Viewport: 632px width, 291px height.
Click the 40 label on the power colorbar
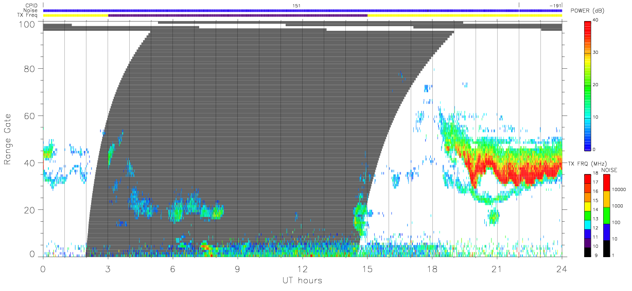click(x=597, y=20)
